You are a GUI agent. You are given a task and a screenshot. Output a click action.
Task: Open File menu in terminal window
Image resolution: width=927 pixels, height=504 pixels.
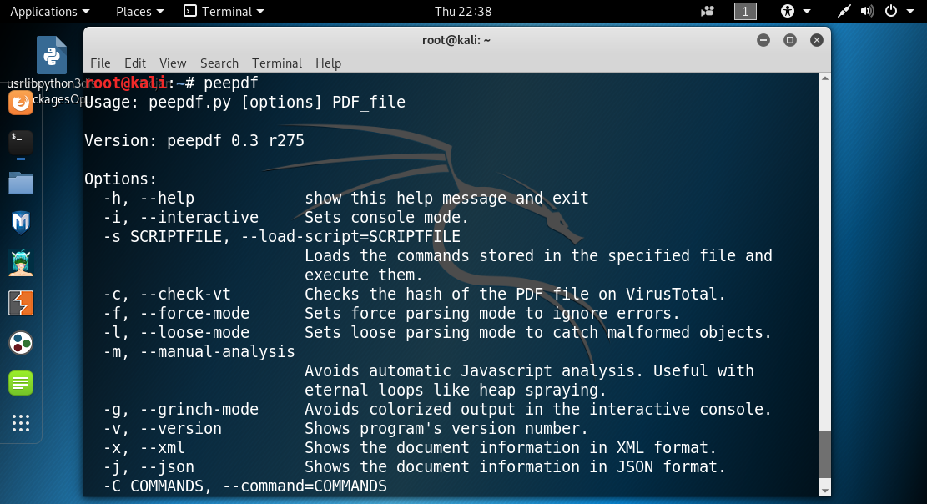tap(100, 63)
